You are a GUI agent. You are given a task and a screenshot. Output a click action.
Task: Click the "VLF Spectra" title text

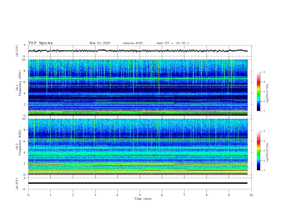(x=40, y=43)
